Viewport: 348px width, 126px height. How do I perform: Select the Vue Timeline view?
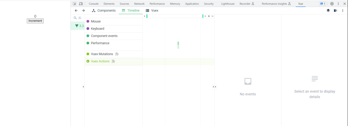[x=131, y=11]
